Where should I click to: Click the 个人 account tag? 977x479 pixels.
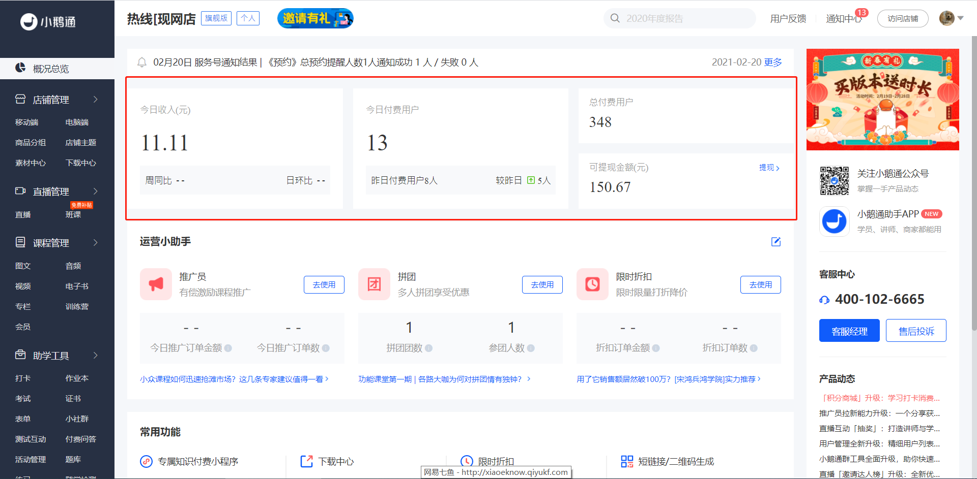pos(248,18)
